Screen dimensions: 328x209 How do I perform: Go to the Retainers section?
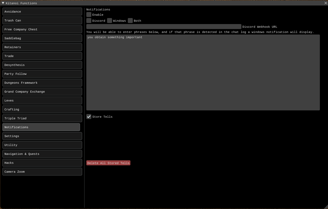click(42, 47)
